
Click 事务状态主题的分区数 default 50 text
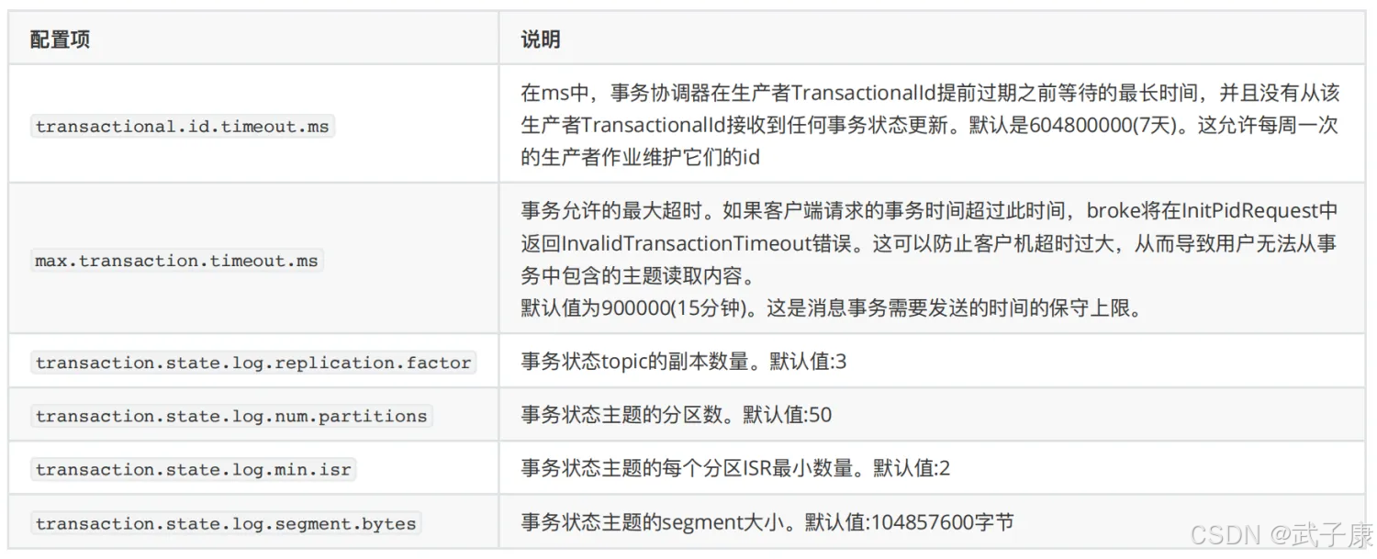click(676, 415)
